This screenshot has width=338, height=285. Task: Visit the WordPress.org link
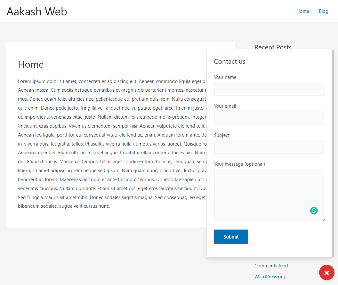point(270,276)
